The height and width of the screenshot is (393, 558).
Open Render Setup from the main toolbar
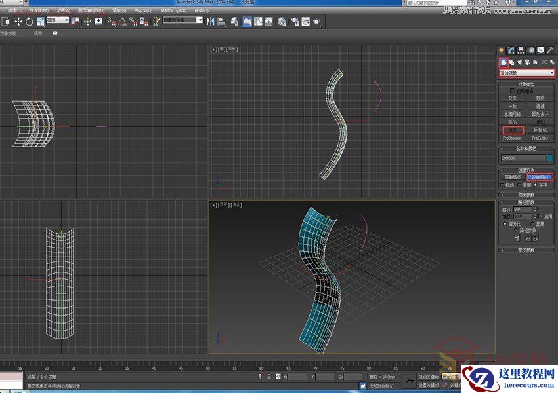click(294, 20)
